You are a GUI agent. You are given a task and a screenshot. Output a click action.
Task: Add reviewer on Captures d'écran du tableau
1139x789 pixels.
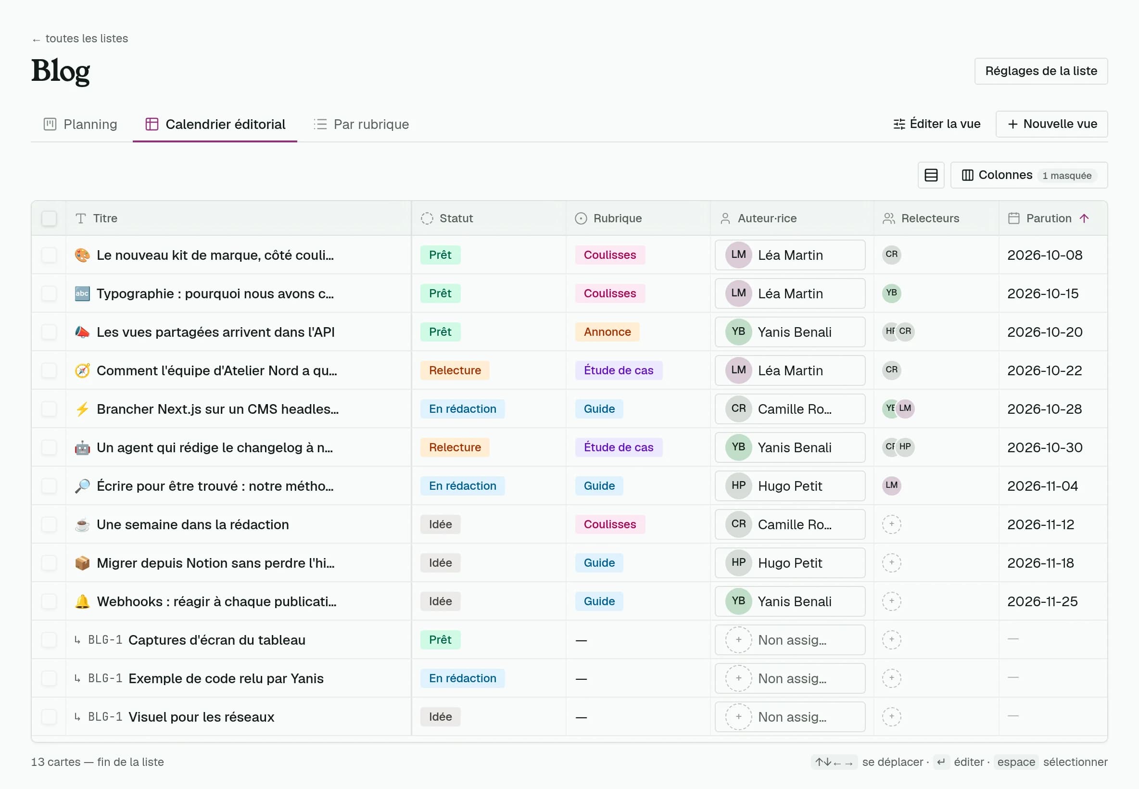(x=891, y=640)
